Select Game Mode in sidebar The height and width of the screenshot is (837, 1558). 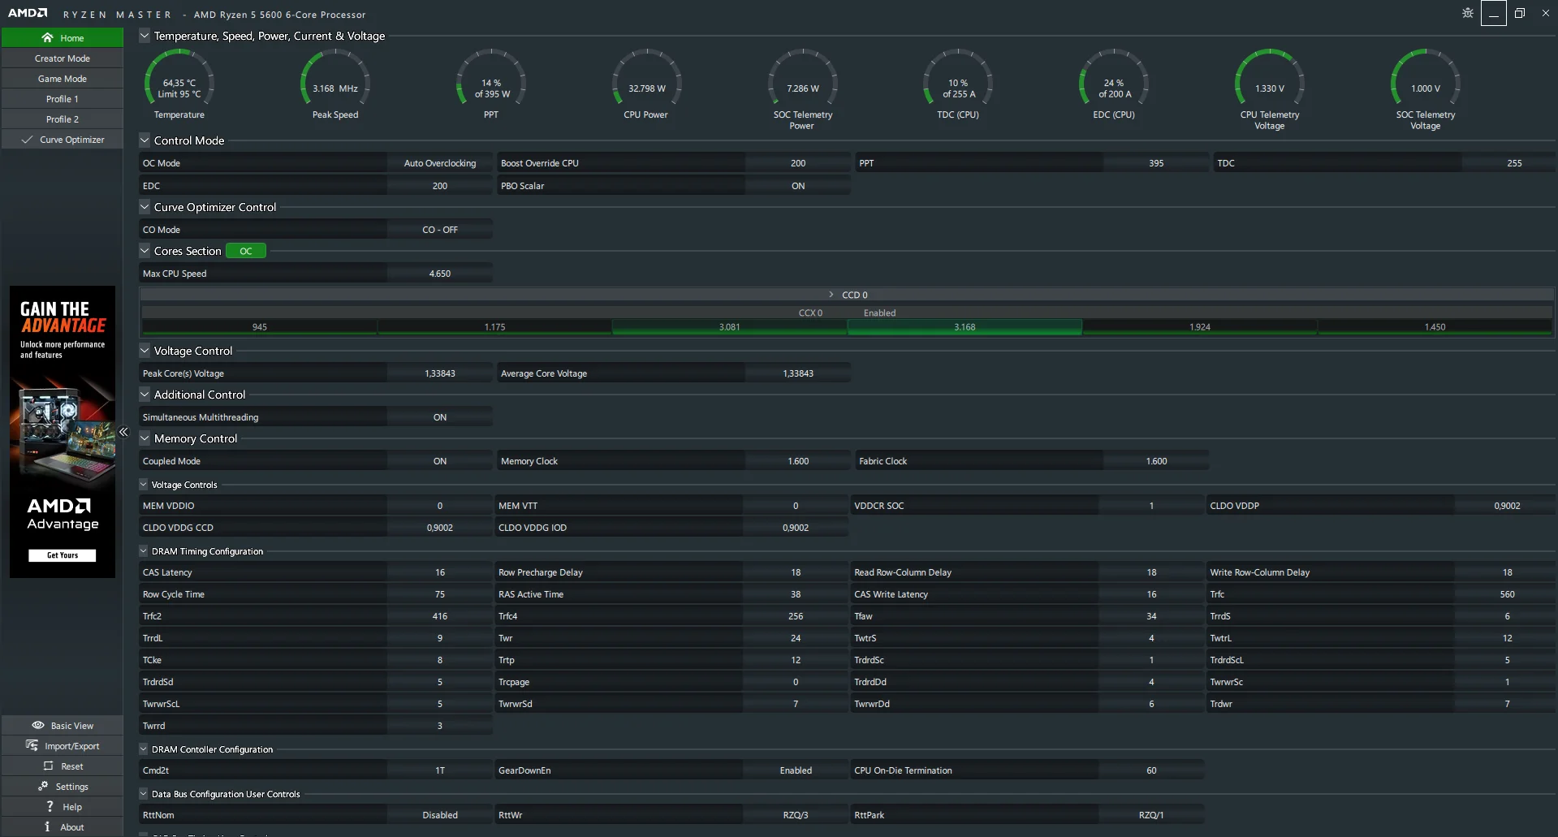click(x=63, y=79)
